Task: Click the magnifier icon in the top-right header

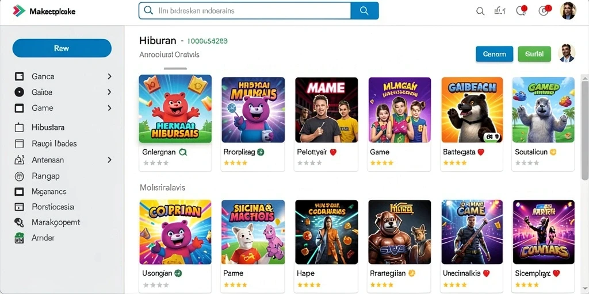Action: click(x=480, y=11)
